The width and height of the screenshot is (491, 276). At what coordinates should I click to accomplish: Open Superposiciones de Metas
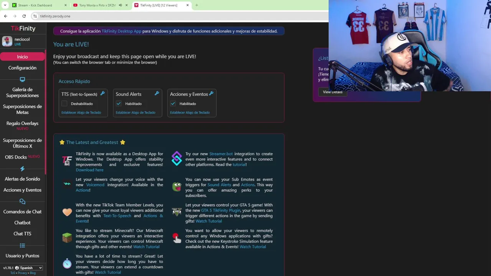pos(22,109)
